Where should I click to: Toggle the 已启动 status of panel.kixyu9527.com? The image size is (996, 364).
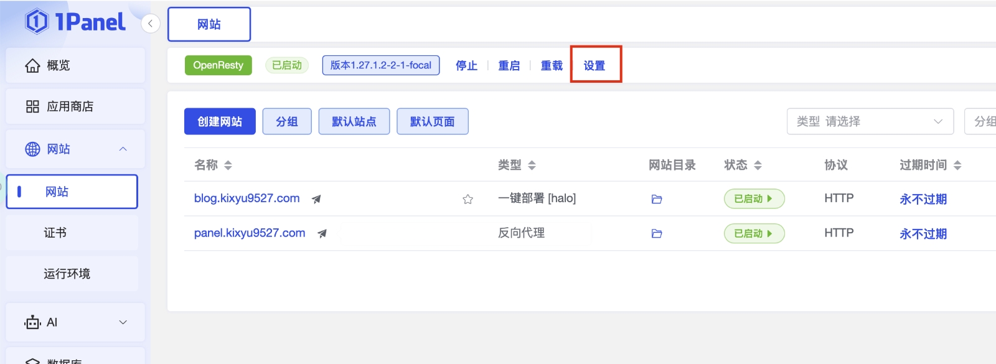point(754,233)
